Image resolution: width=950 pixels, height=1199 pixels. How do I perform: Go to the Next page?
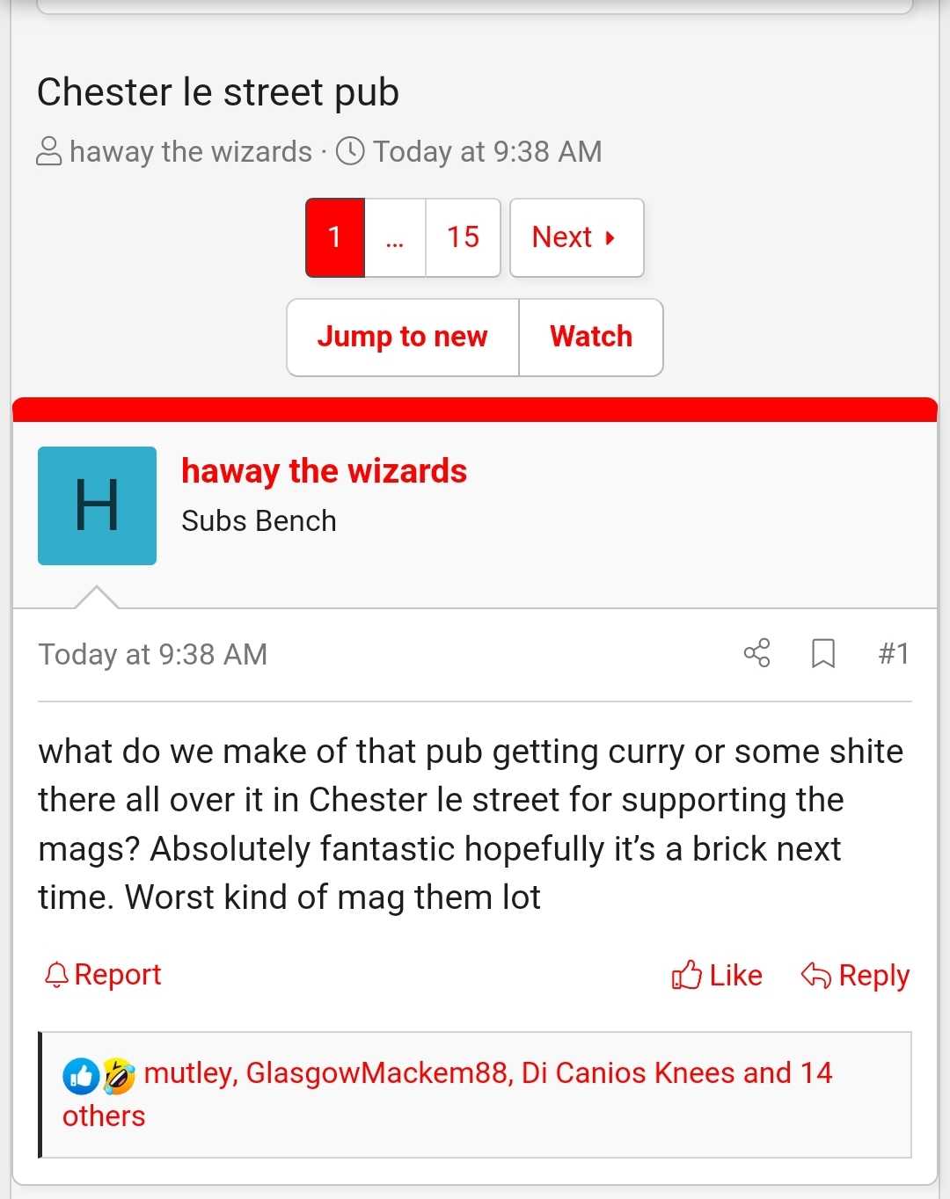pos(576,237)
